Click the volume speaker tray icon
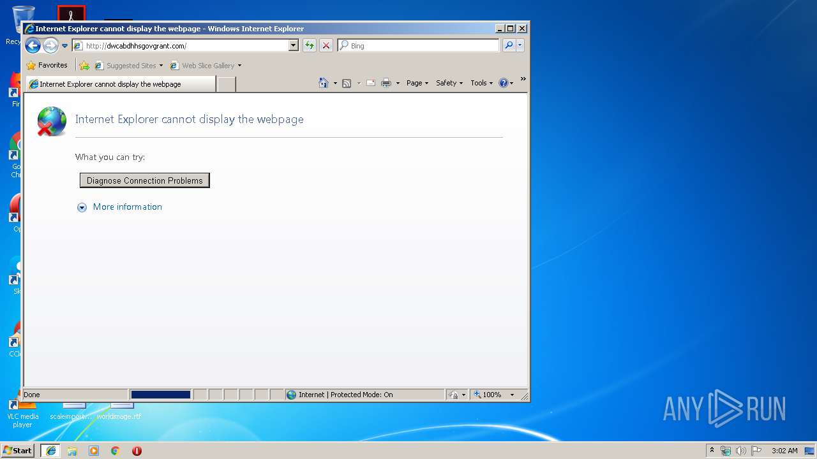 point(741,451)
